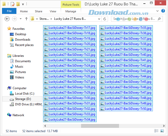Select file LuckyLuke27-BacSiDoxey-Tr30.jpg
The image size is (168, 136).
[70, 98]
